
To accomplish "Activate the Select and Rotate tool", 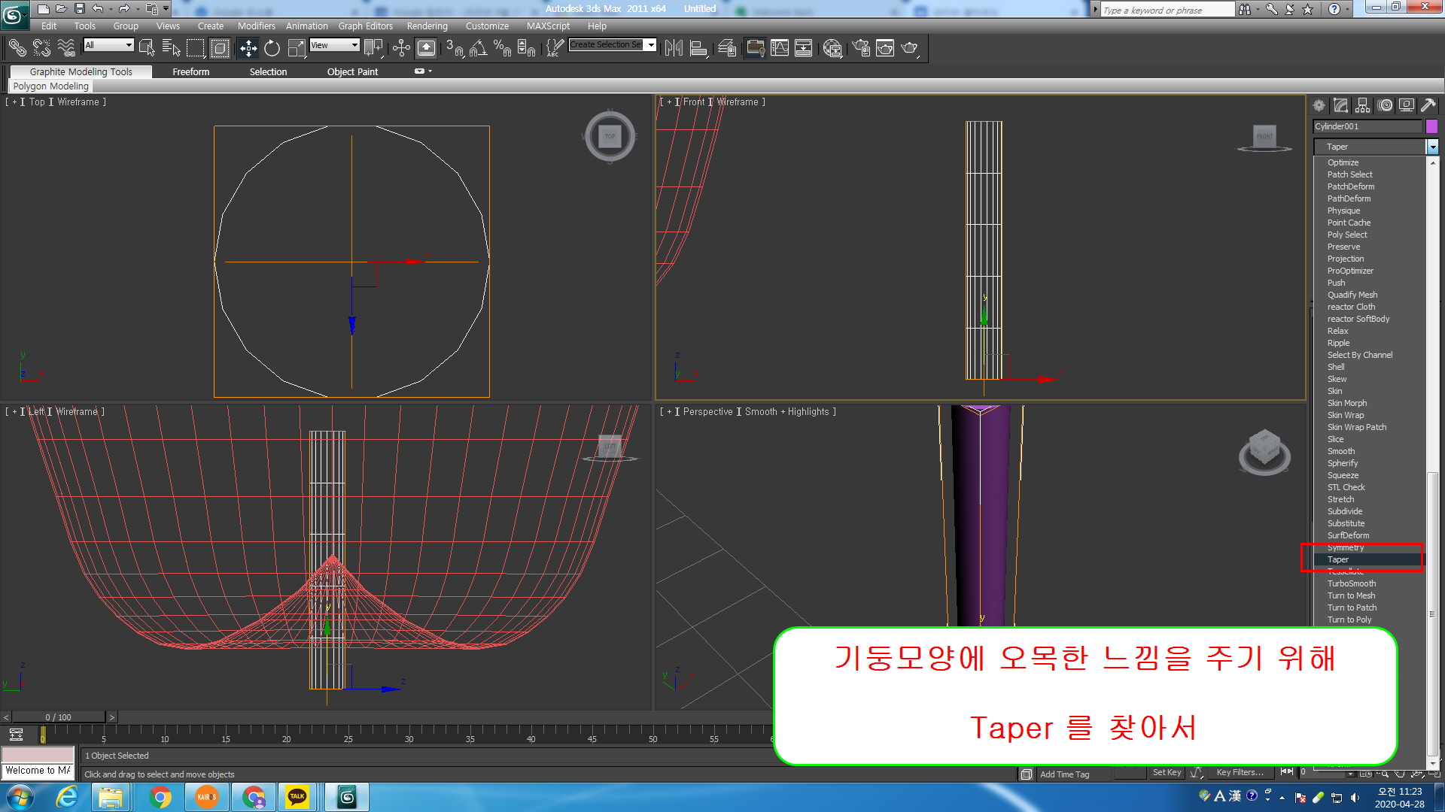I will click(x=272, y=48).
